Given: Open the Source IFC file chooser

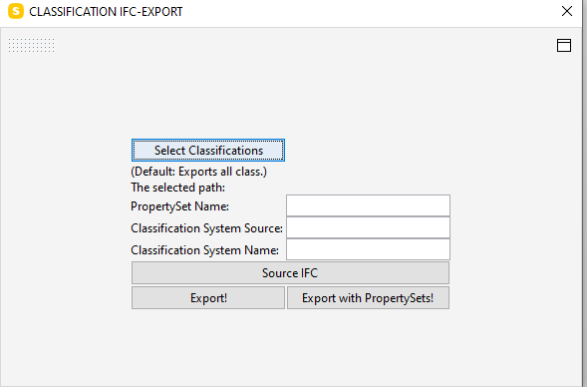Looking at the screenshot, I should [290, 272].
